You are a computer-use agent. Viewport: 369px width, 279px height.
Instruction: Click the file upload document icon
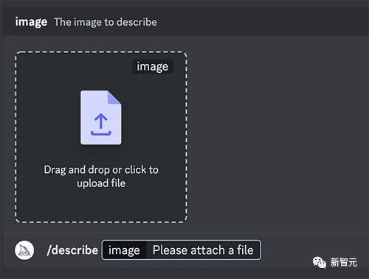tap(101, 118)
